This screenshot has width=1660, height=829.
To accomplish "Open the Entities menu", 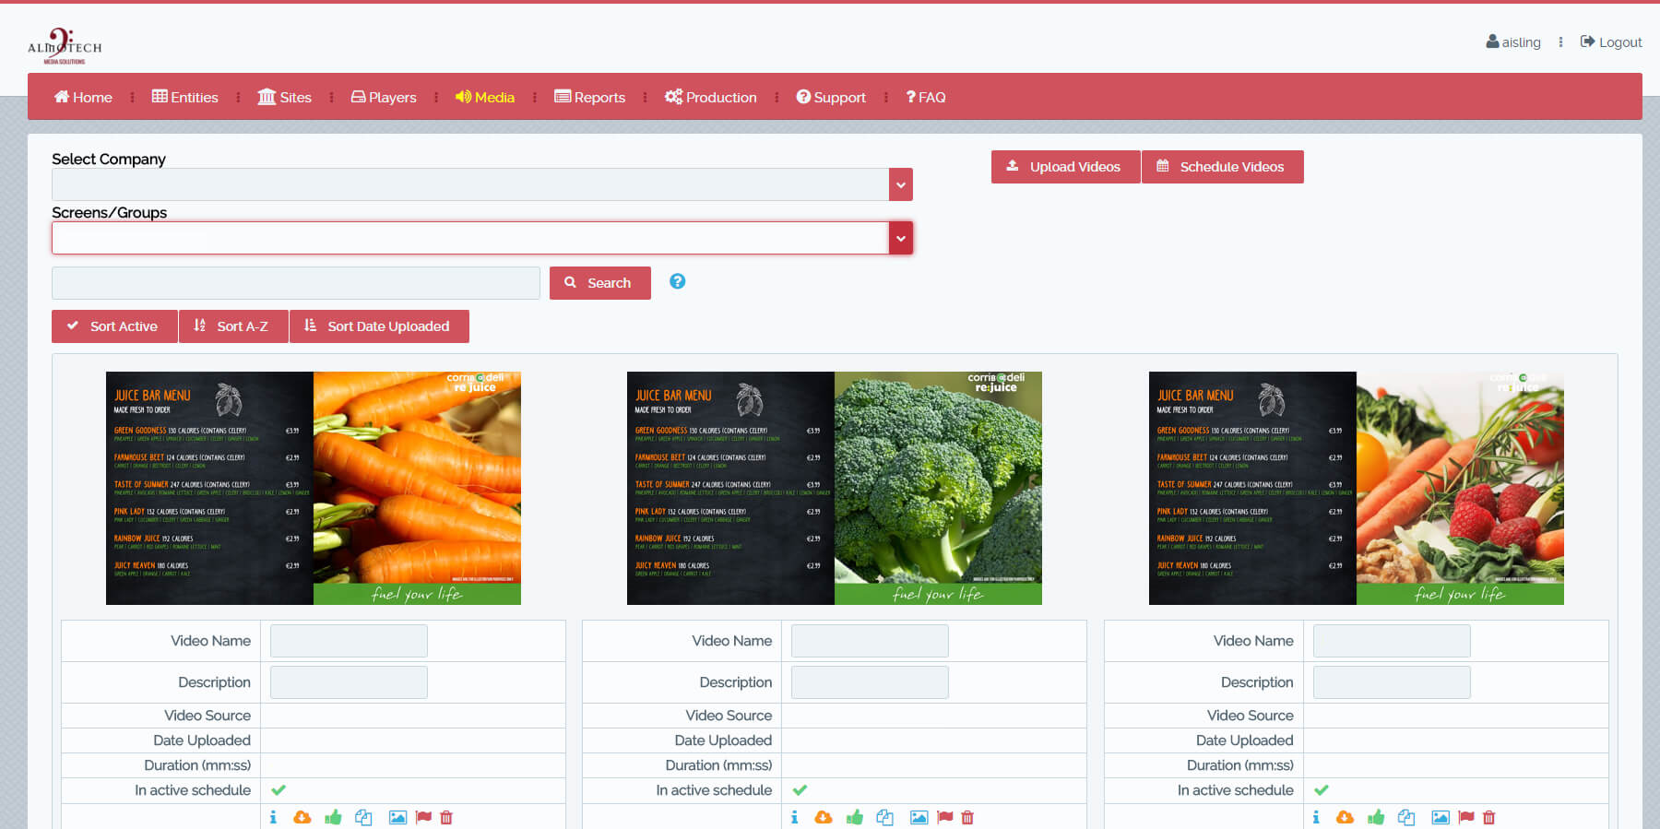I will coord(185,97).
